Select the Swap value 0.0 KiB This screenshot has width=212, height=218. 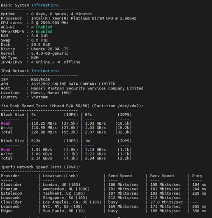39,40
